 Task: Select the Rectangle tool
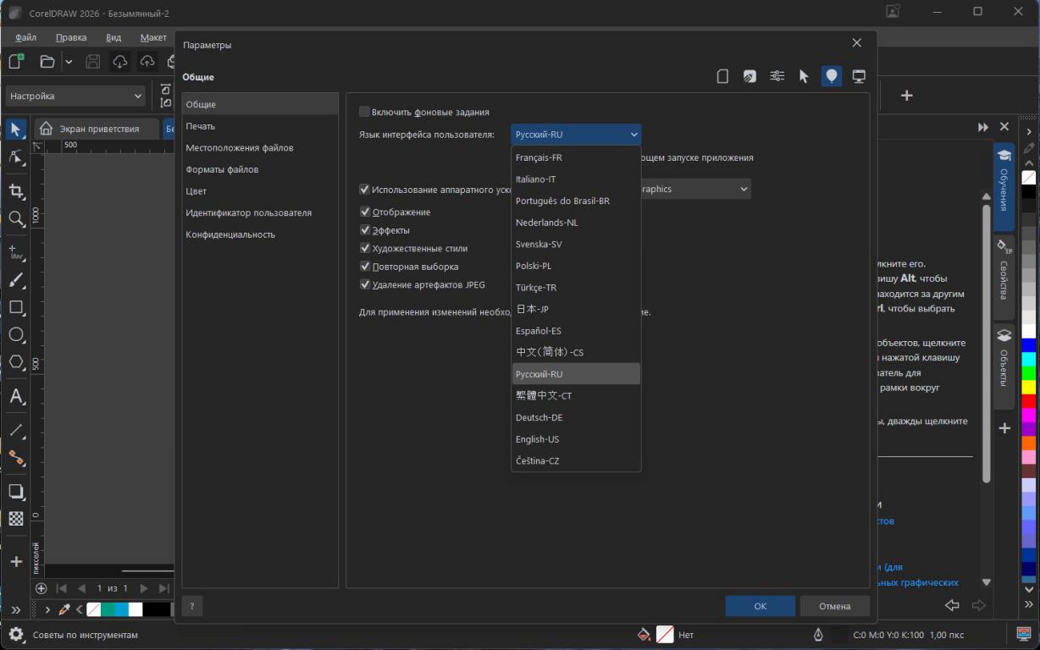[16, 307]
